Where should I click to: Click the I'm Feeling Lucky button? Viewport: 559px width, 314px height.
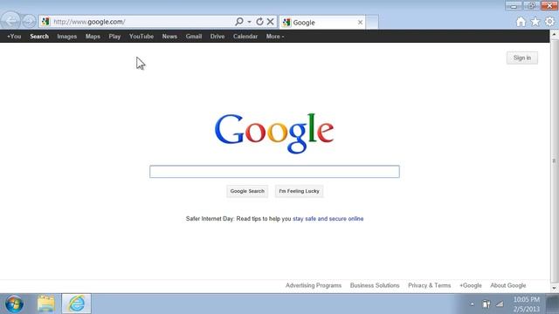click(299, 191)
